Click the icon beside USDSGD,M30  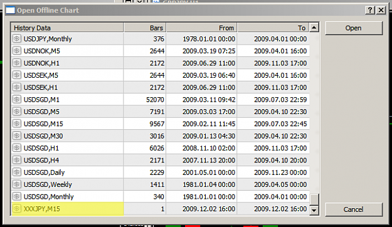point(17,135)
